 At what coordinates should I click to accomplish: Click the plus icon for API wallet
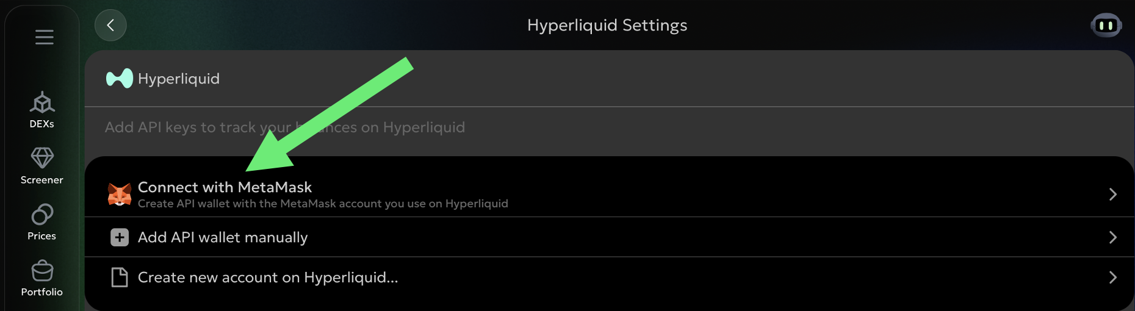(x=120, y=237)
